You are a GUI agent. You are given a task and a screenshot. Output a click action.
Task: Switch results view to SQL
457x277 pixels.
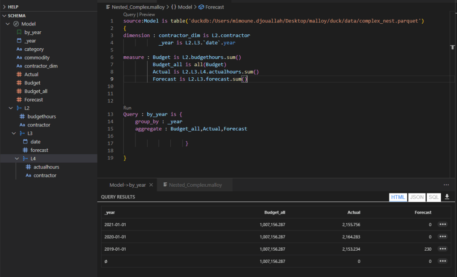[x=433, y=197]
